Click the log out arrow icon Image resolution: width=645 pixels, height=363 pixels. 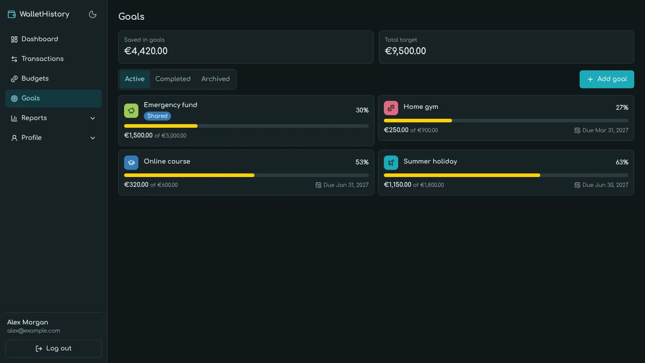click(39, 349)
